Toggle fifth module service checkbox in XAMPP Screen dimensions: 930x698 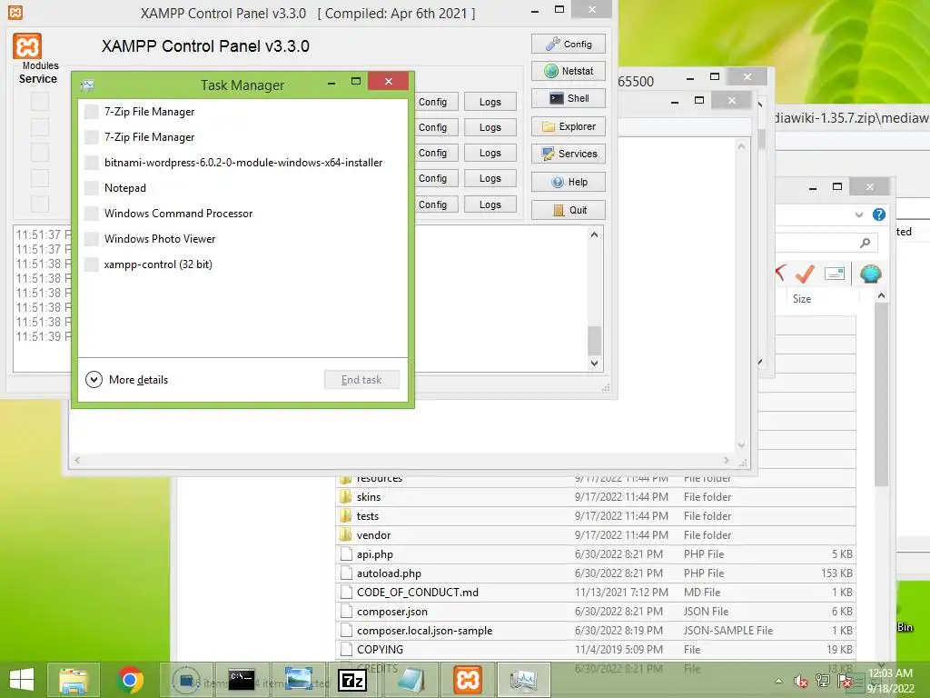(40, 204)
